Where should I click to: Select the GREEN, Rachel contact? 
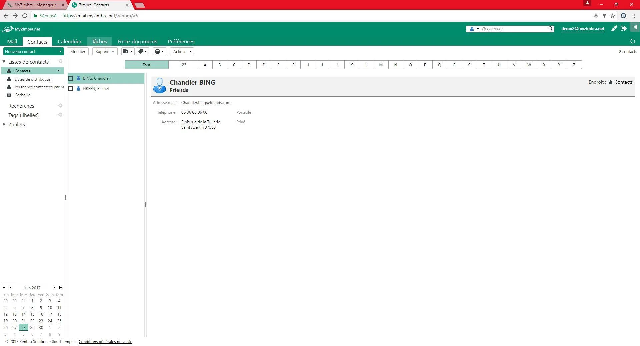point(106,89)
